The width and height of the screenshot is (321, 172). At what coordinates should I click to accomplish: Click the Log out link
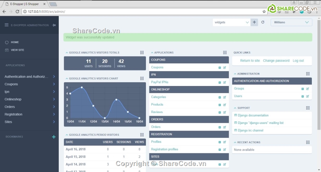point(298,61)
